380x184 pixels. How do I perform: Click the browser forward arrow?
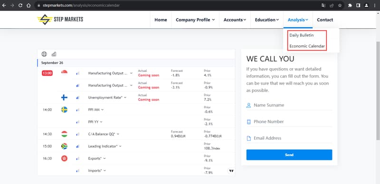(12, 5)
